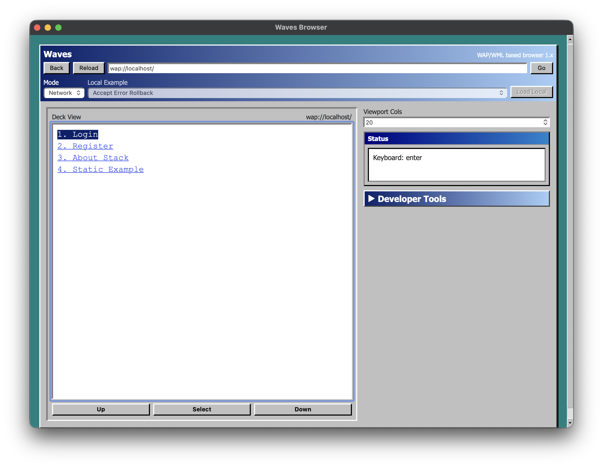
Task: Reload the current WML deck
Action: (x=88, y=68)
